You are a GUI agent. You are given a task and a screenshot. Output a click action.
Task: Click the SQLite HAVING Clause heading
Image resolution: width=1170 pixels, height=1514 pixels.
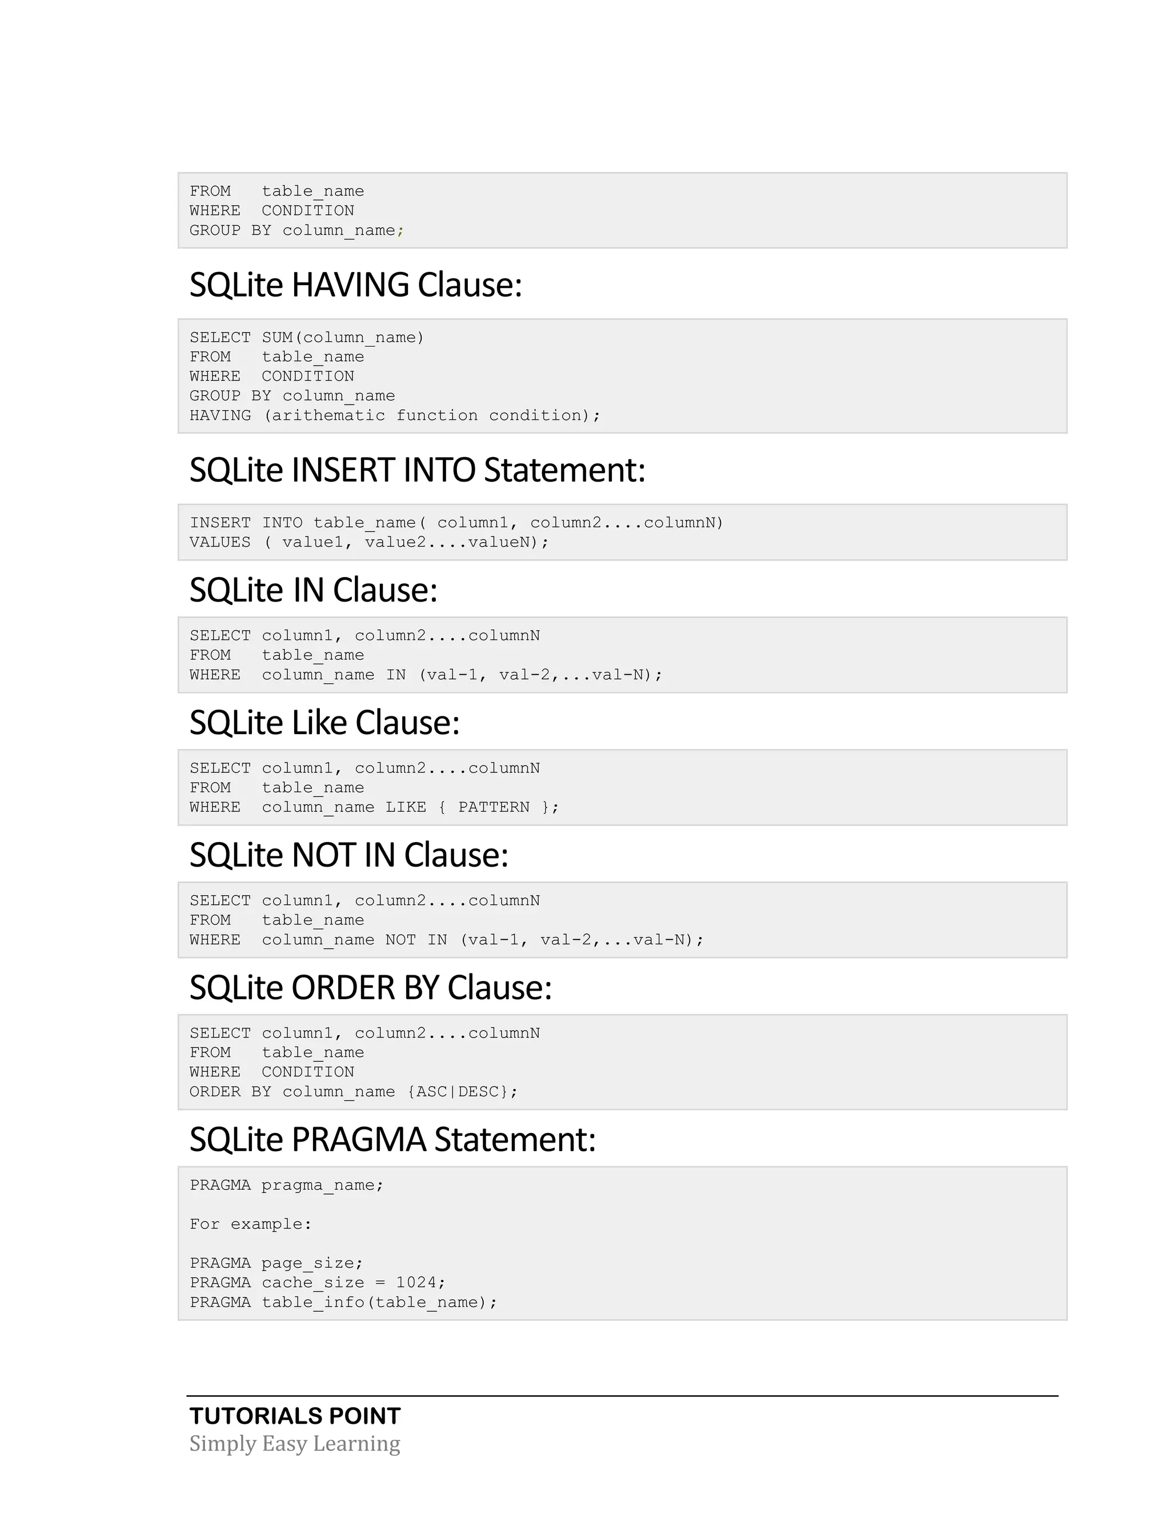(355, 285)
